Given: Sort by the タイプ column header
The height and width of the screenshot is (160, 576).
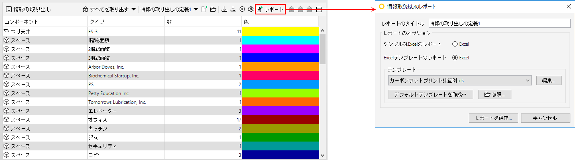Looking at the screenshot, I should (126, 22).
